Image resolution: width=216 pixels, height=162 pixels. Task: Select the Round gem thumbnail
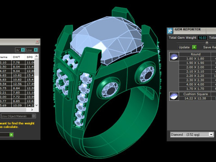(x=174, y=57)
